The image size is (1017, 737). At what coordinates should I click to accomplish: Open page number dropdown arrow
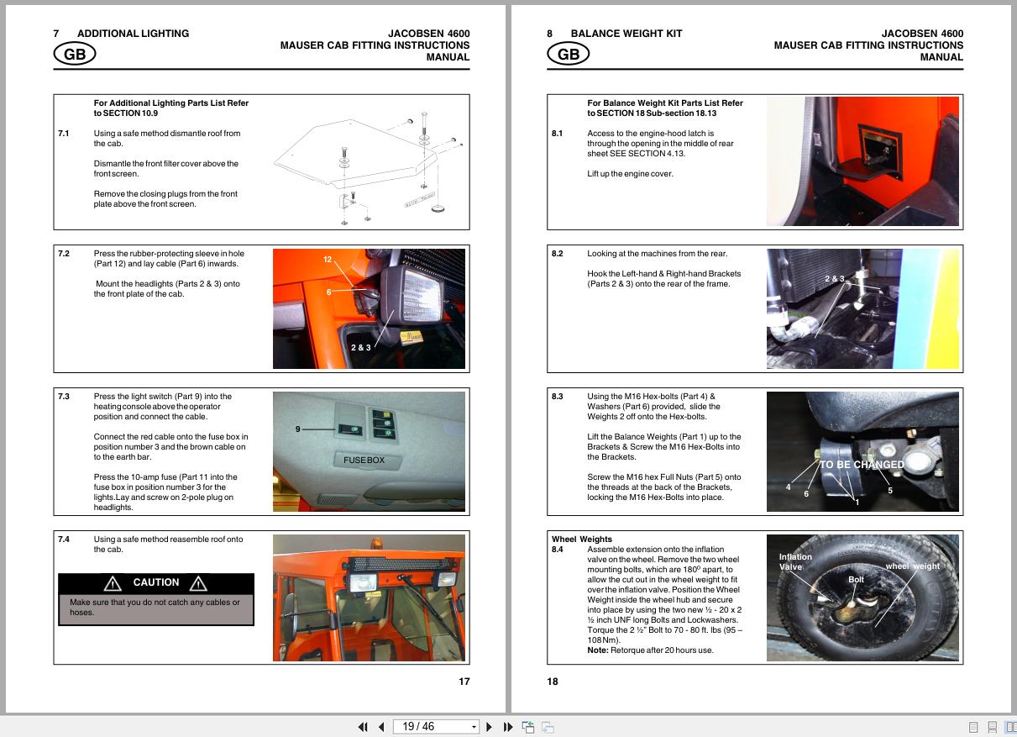tap(474, 727)
